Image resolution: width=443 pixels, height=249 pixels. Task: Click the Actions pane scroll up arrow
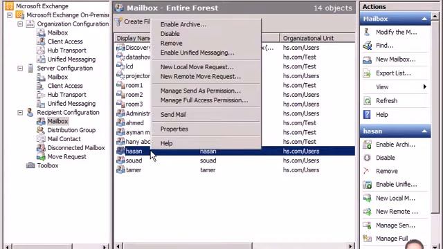coord(435,17)
